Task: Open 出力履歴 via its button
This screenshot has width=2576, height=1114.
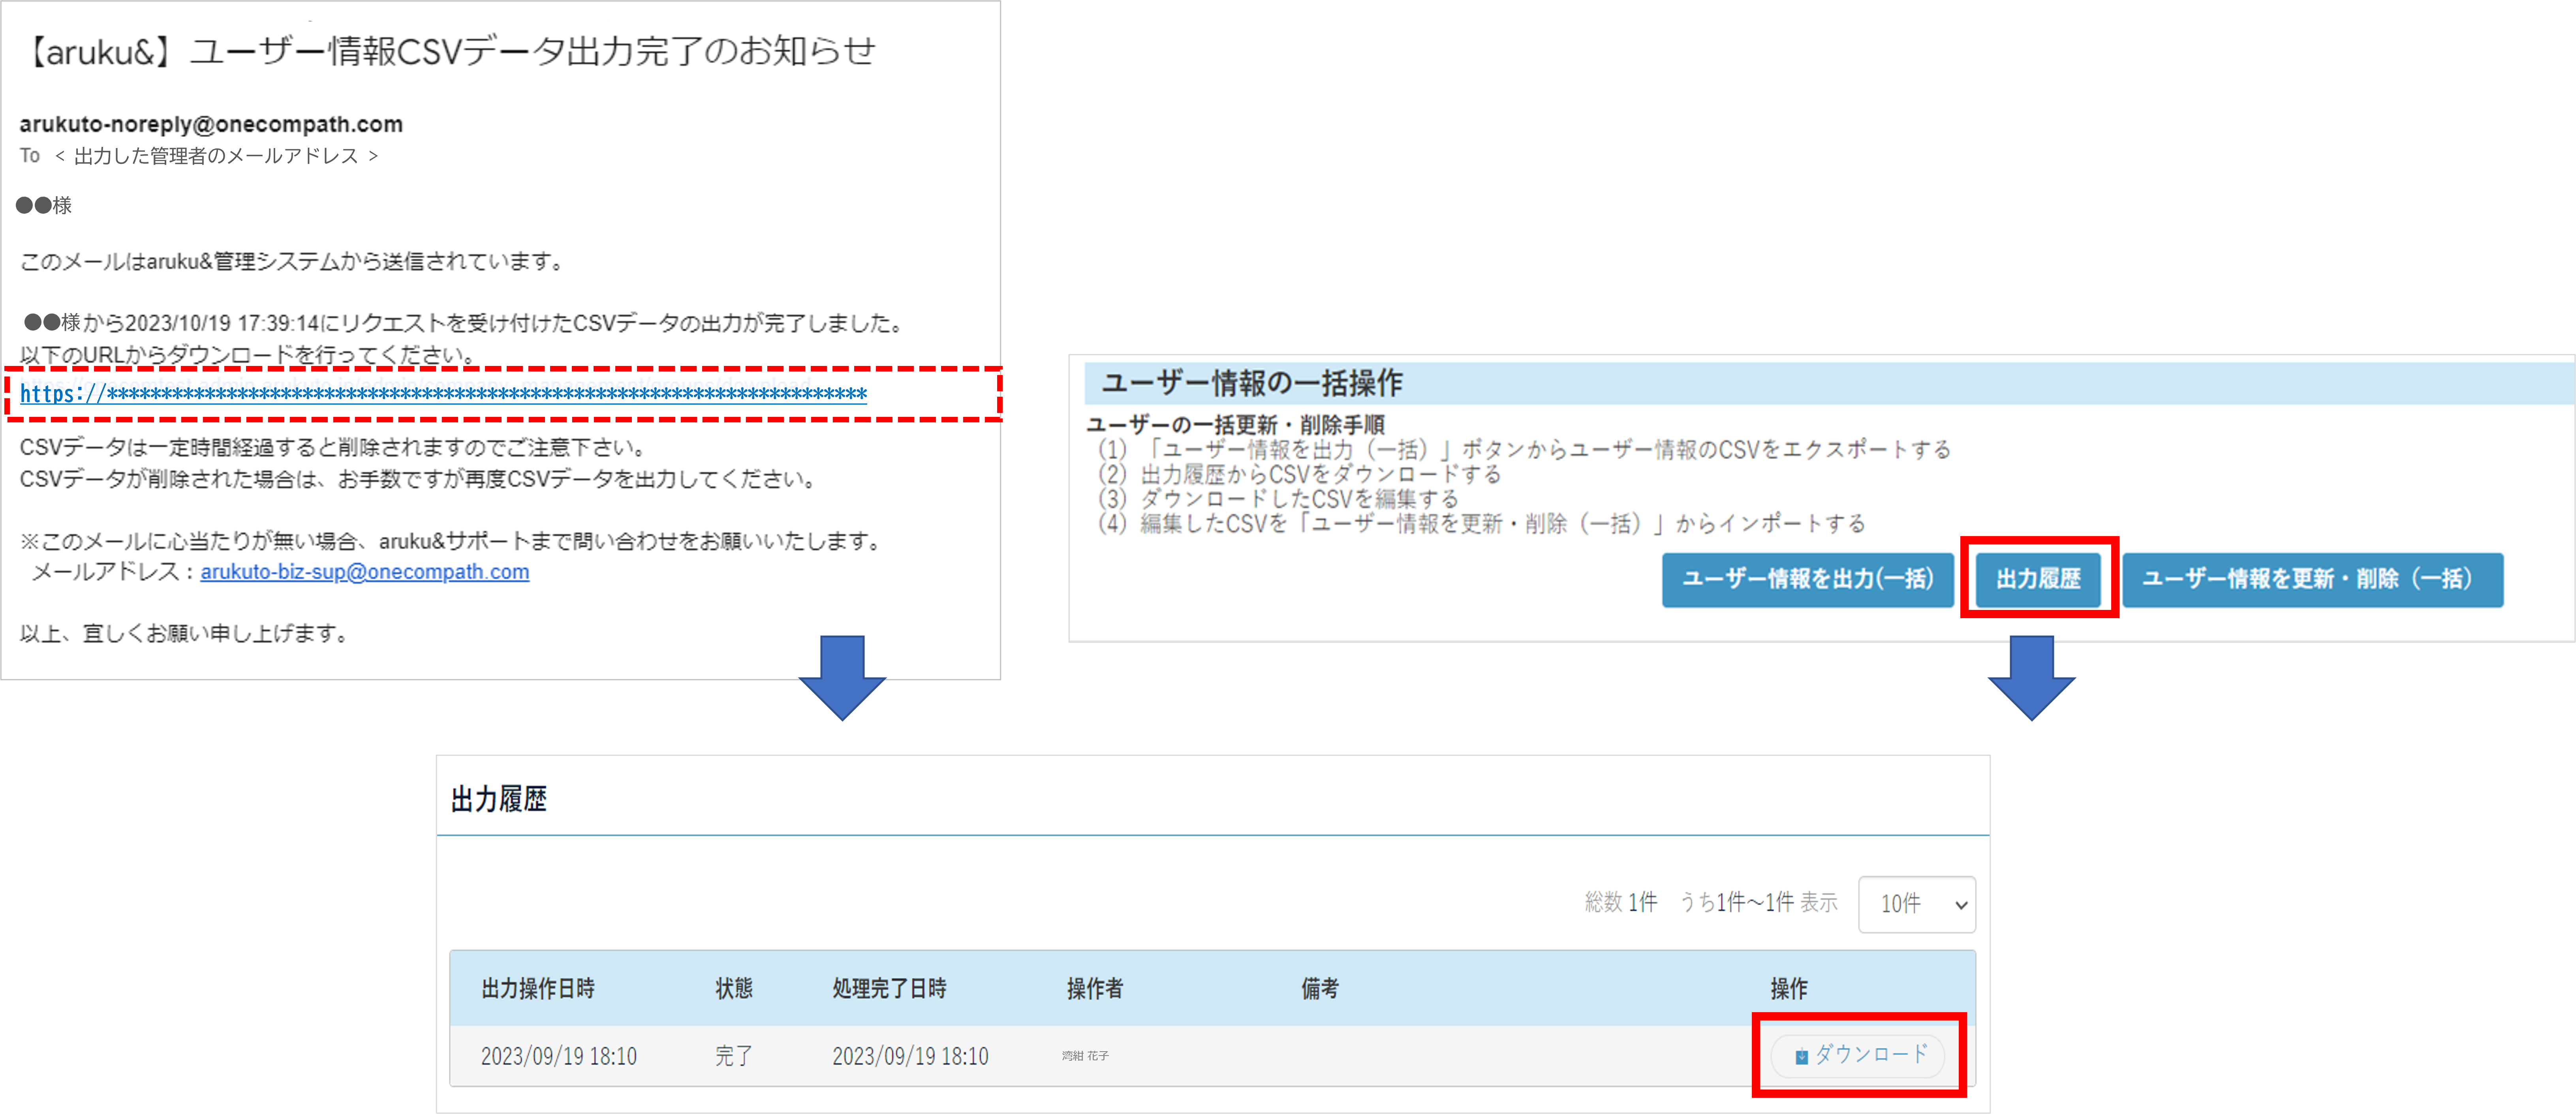Action: (2038, 579)
